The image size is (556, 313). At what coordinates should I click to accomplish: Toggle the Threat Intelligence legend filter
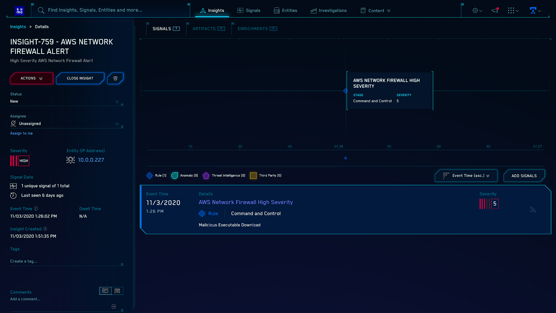(x=224, y=176)
